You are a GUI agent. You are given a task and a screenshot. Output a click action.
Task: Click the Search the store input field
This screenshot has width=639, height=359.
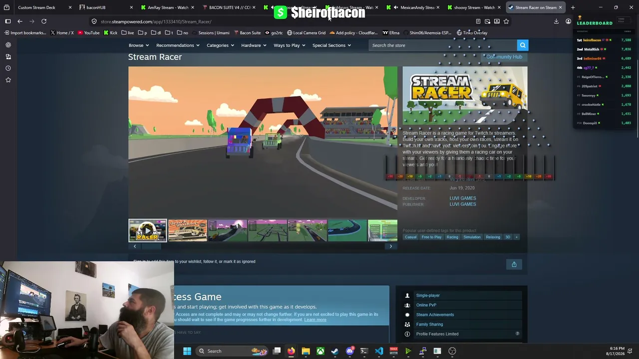tap(443, 45)
